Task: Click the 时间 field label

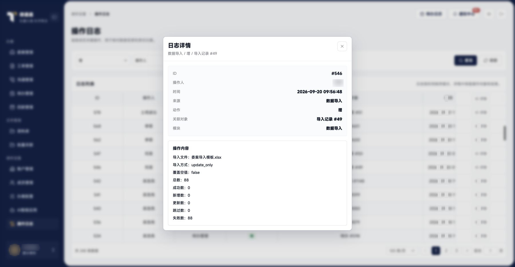Action: (177, 92)
